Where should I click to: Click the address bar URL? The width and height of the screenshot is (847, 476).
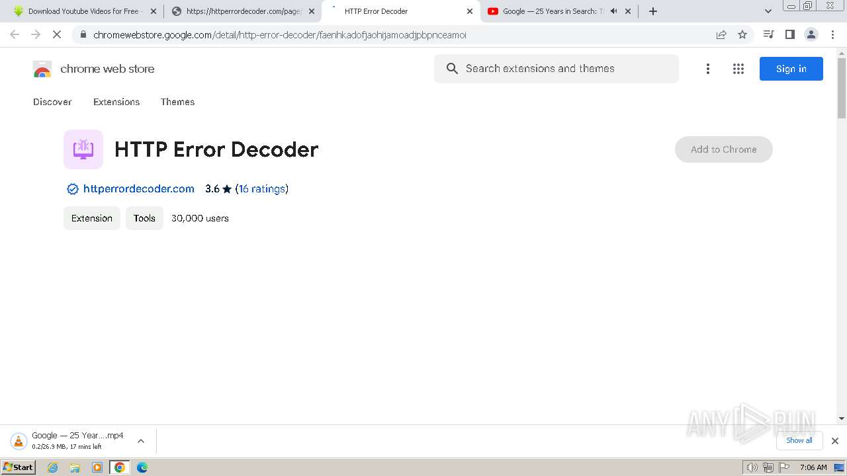coord(280,35)
